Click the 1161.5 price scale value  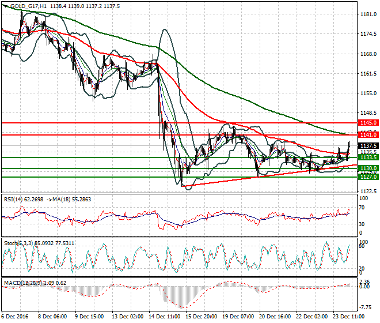click(368, 74)
